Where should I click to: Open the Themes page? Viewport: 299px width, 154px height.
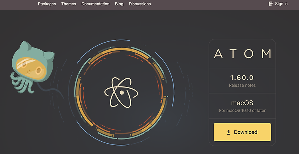(69, 4)
